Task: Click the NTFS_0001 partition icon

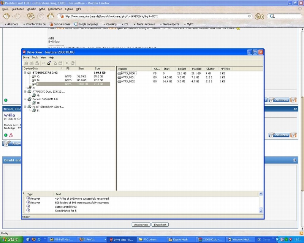Action: pos(119,77)
